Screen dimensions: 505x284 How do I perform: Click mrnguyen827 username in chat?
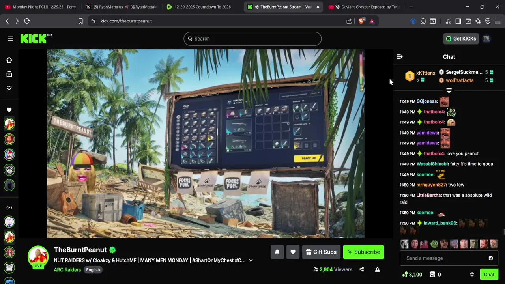431,185
